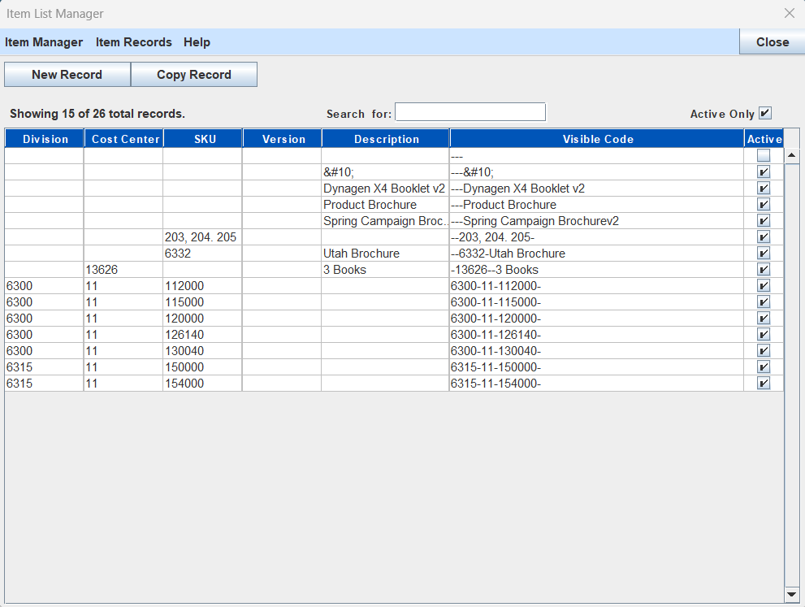Click the Close button in menu bar

tap(772, 42)
